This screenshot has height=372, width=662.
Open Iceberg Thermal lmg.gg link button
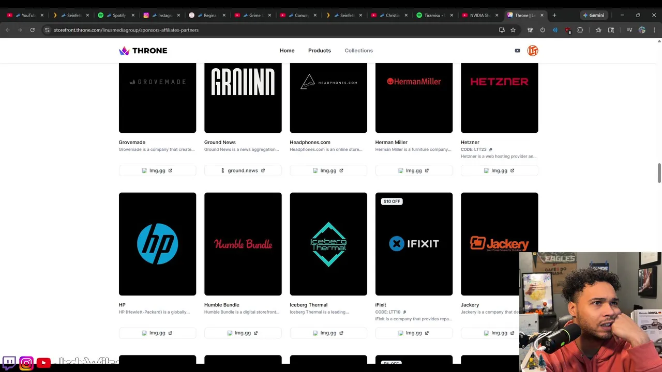click(x=328, y=333)
